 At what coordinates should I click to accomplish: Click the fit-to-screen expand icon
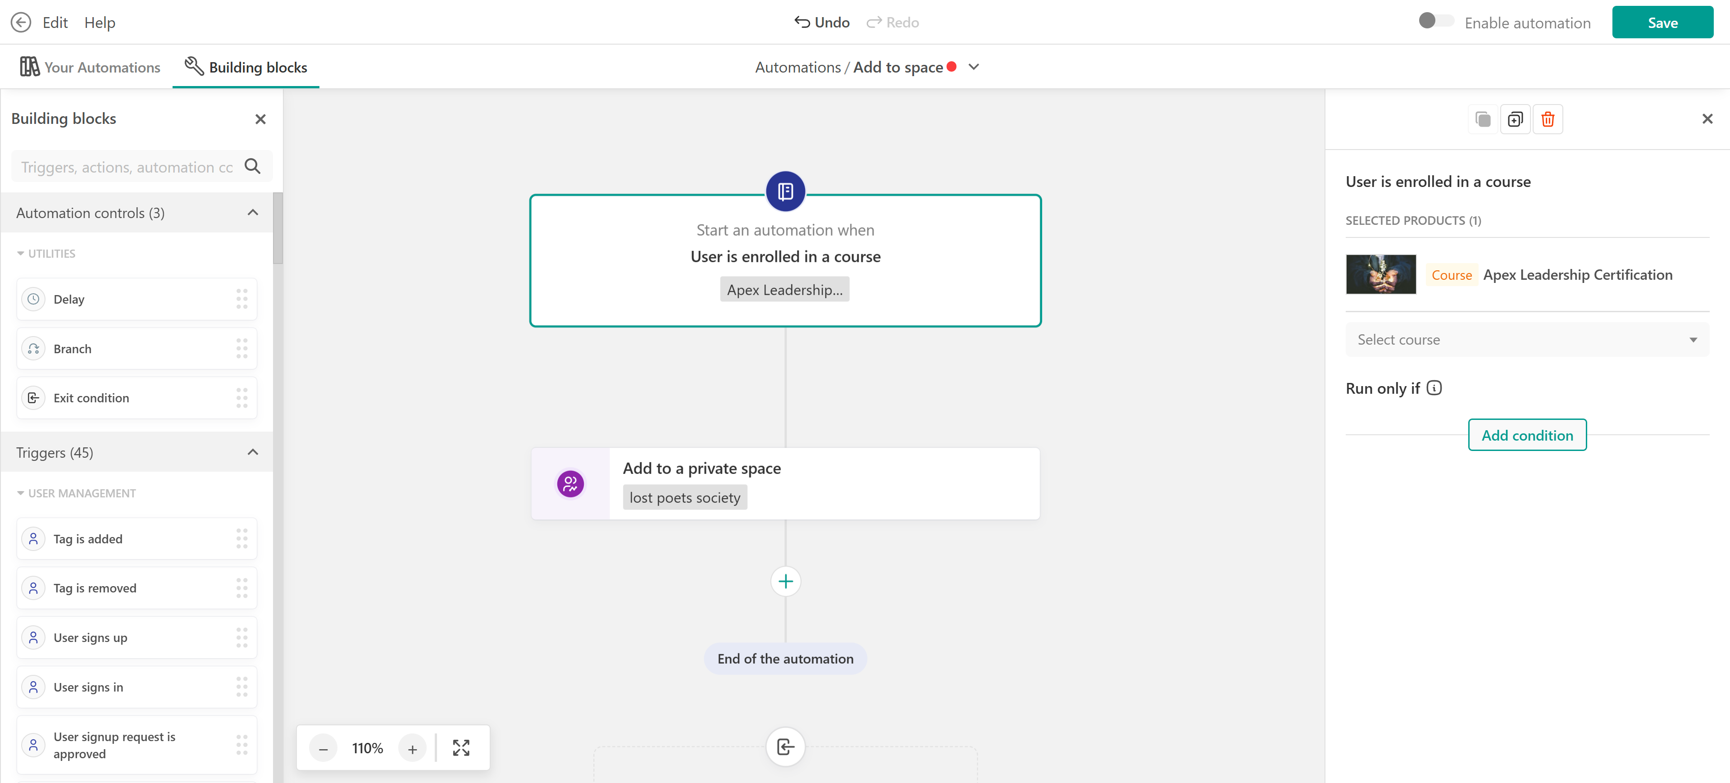pos(461,747)
